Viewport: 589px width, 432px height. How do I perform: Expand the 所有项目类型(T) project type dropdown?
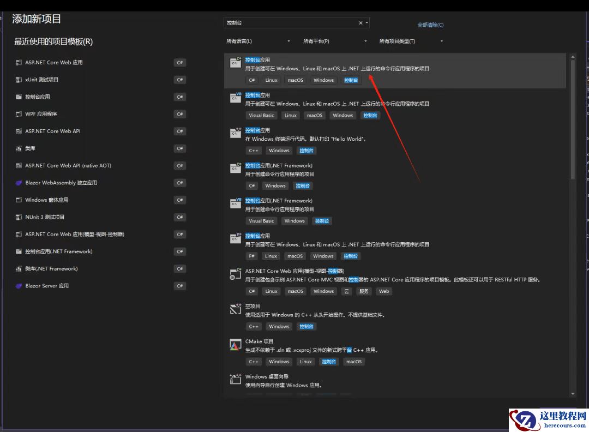[x=411, y=41]
